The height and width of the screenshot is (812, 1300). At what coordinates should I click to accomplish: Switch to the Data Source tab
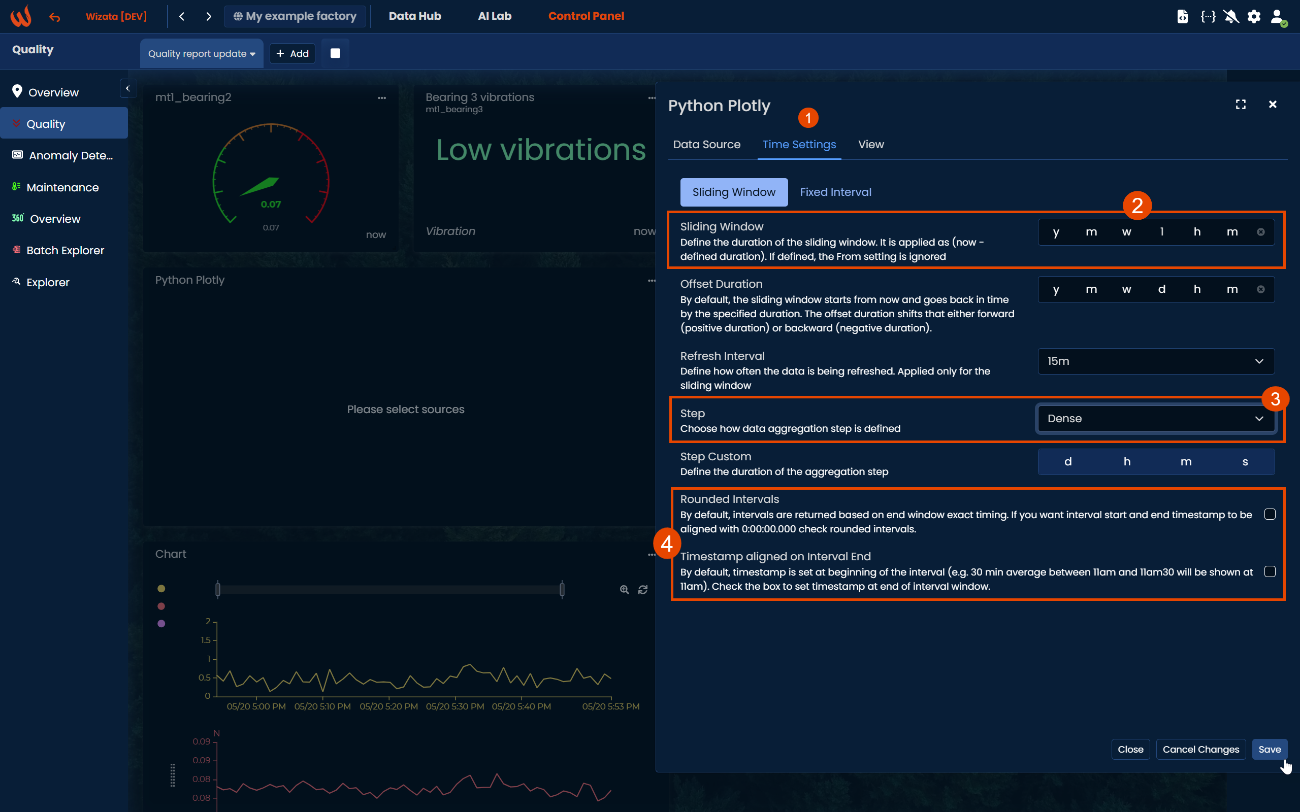[x=706, y=145]
